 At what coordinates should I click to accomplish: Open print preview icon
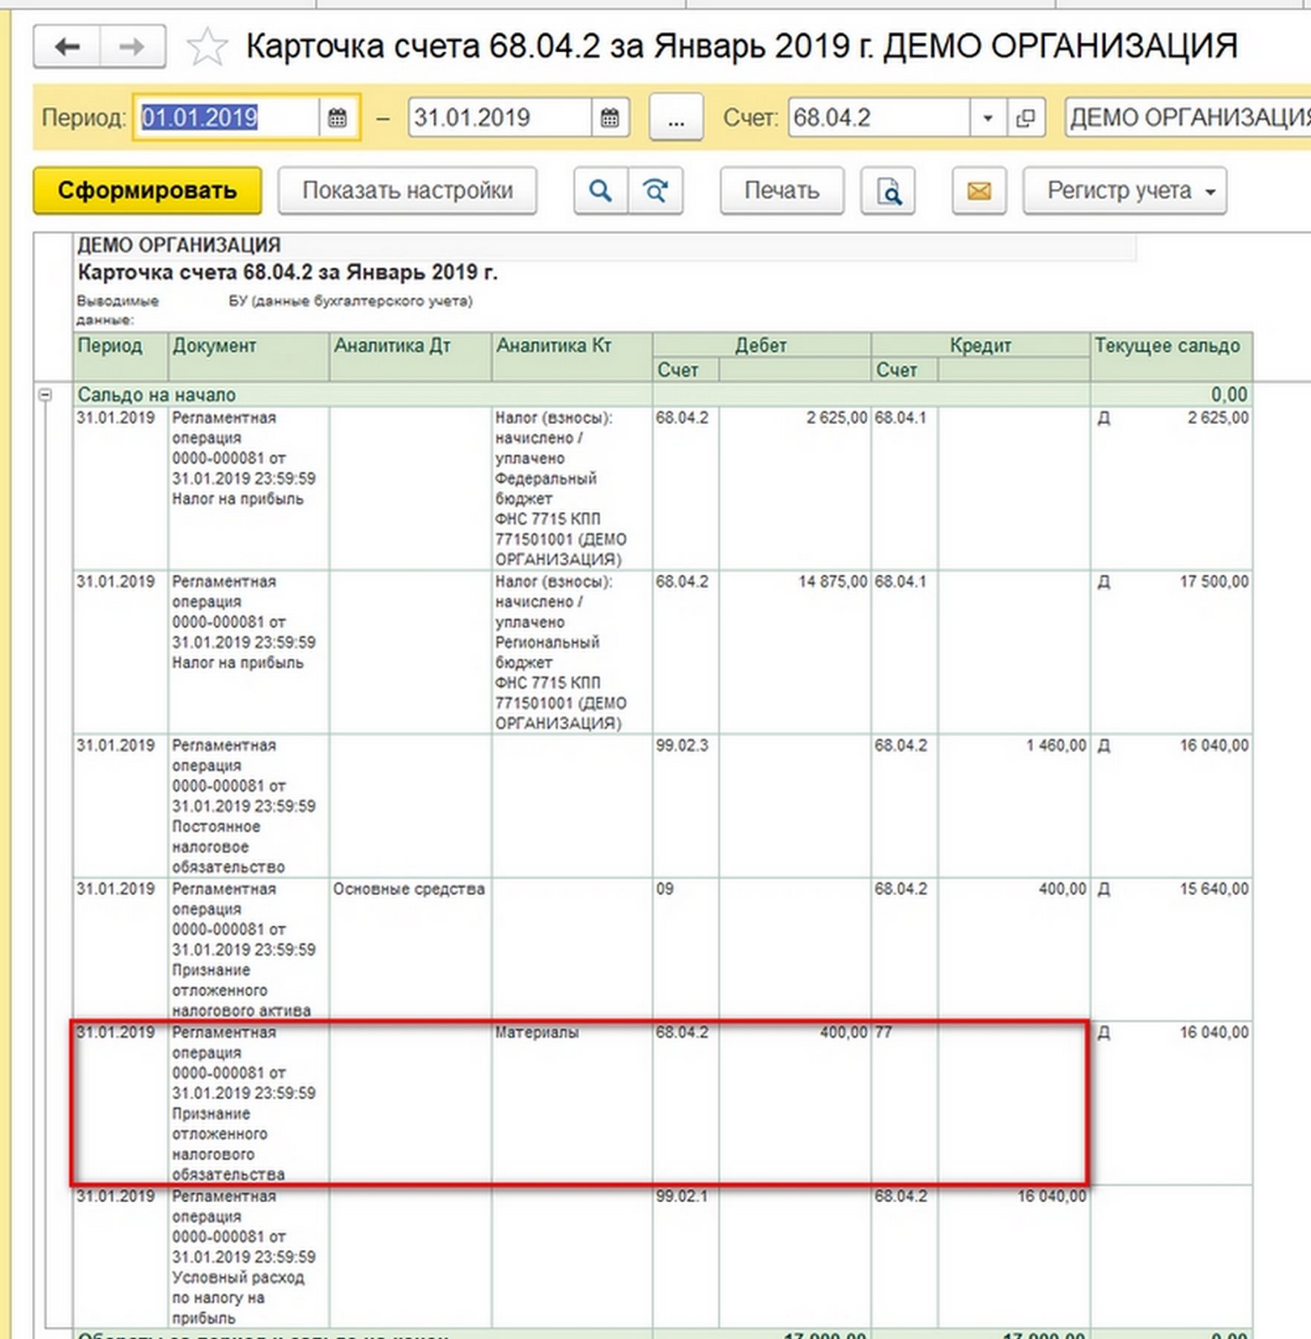[887, 191]
